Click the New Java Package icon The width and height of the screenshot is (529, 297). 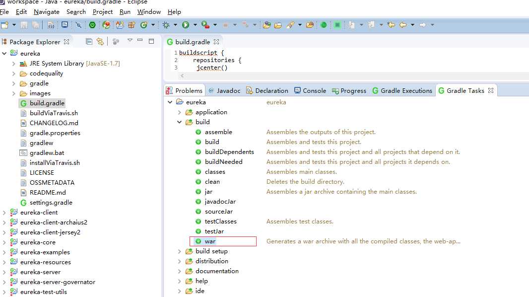132,25
